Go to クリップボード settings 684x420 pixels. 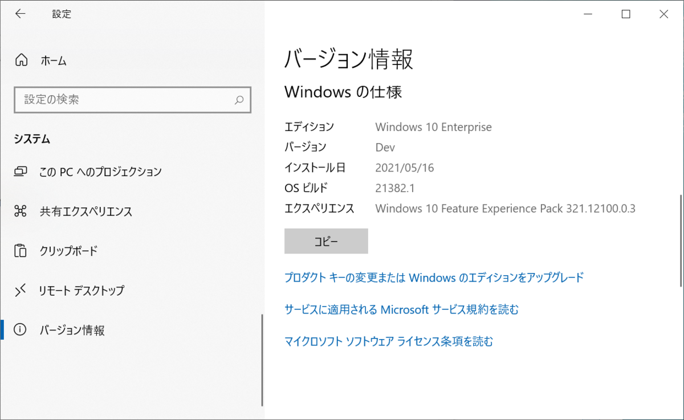pyautogui.click(x=132, y=251)
